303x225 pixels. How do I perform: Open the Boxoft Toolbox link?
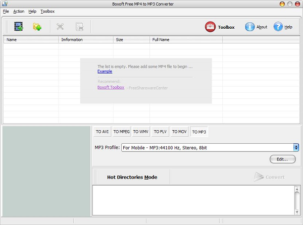111,87
